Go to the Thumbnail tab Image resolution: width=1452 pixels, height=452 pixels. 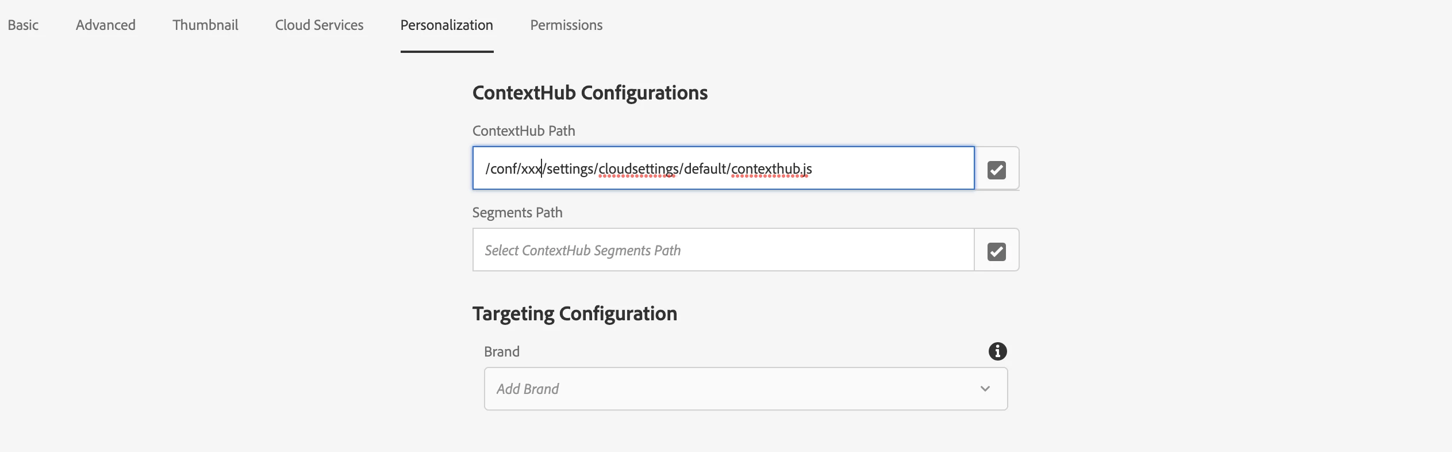[205, 25]
